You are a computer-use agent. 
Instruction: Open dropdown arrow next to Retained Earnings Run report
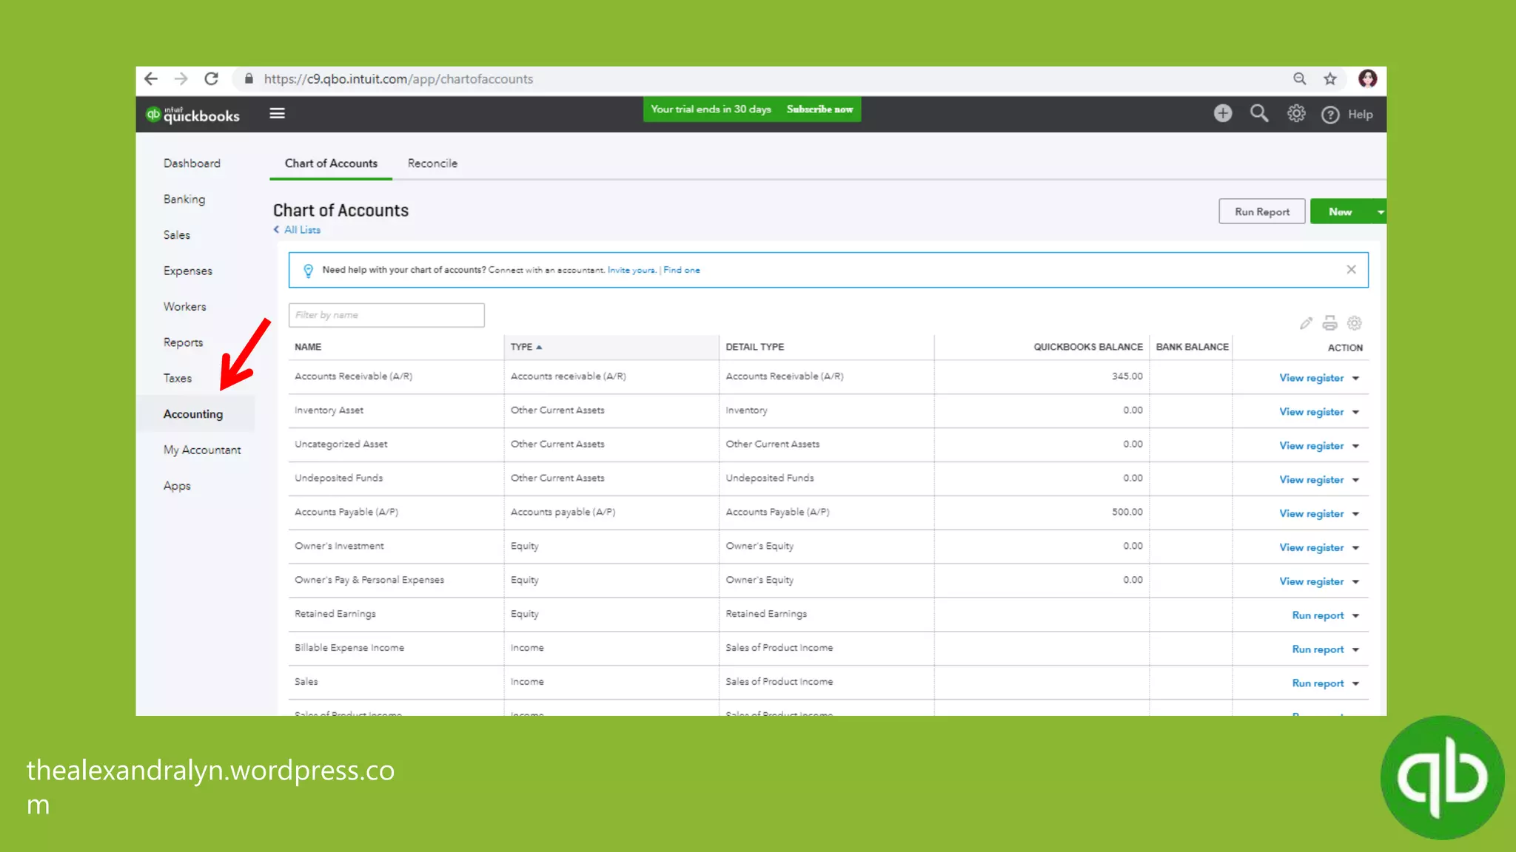(1356, 616)
